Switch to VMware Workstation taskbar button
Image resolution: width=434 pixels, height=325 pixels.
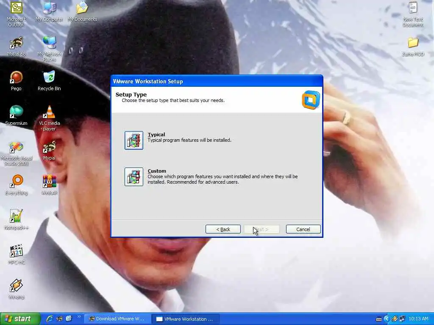(186, 319)
